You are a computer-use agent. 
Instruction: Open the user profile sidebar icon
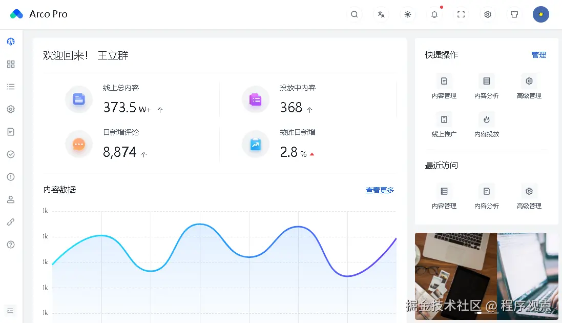point(11,199)
